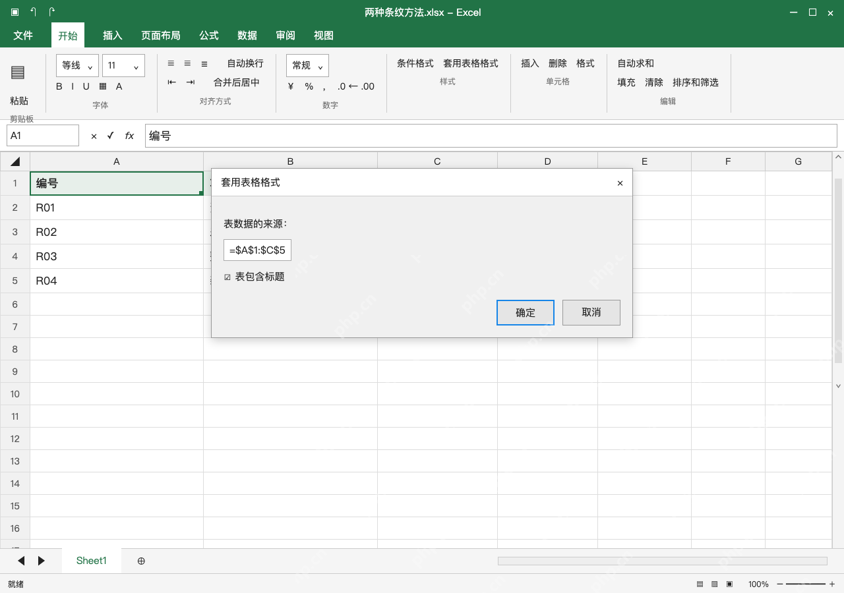Redo the action in title bar
Image resolution: width=844 pixels, height=593 pixels.
pyautogui.click(x=52, y=12)
